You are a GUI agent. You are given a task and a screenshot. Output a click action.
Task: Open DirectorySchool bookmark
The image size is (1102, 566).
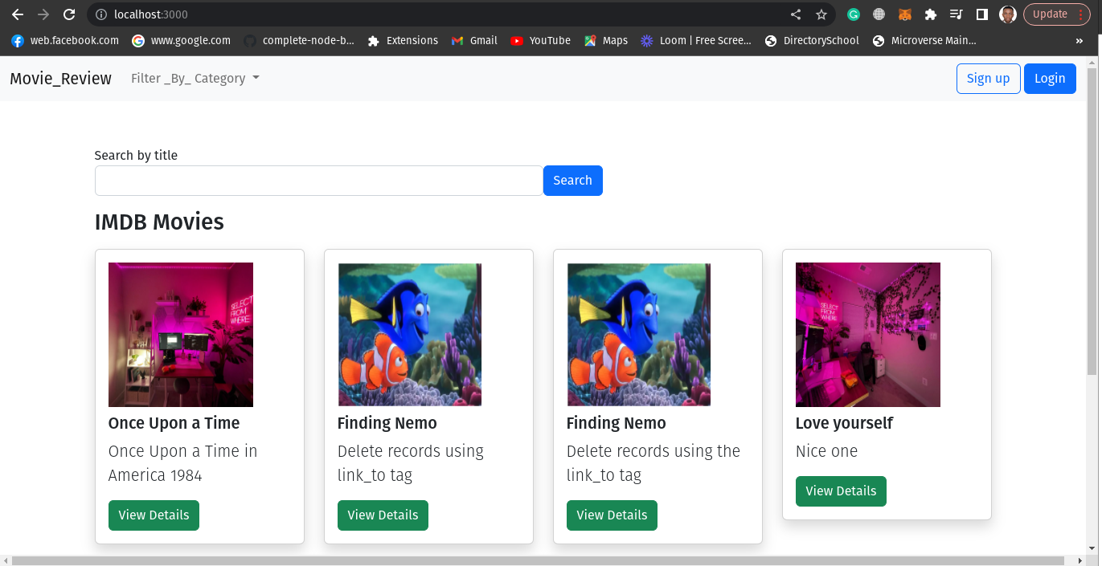812,40
